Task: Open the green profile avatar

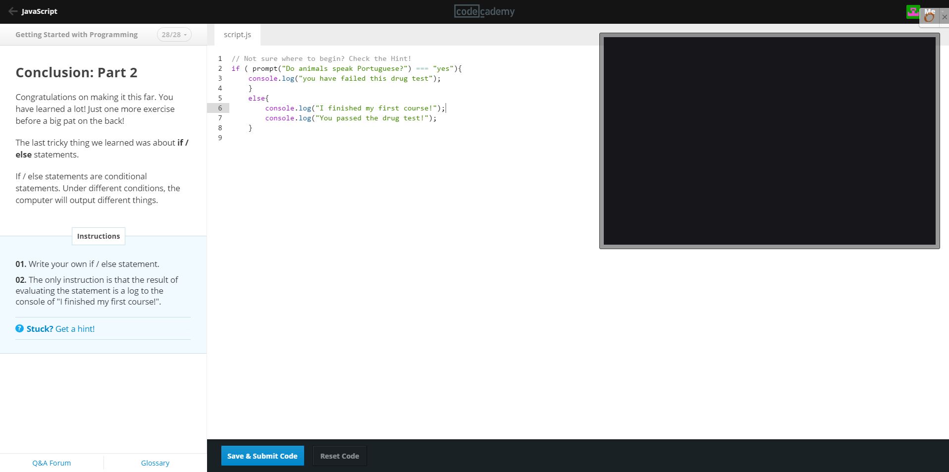Action: tap(912, 12)
